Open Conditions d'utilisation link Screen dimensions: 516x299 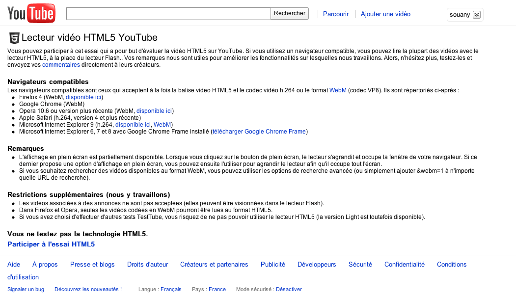click(x=452, y=265)
